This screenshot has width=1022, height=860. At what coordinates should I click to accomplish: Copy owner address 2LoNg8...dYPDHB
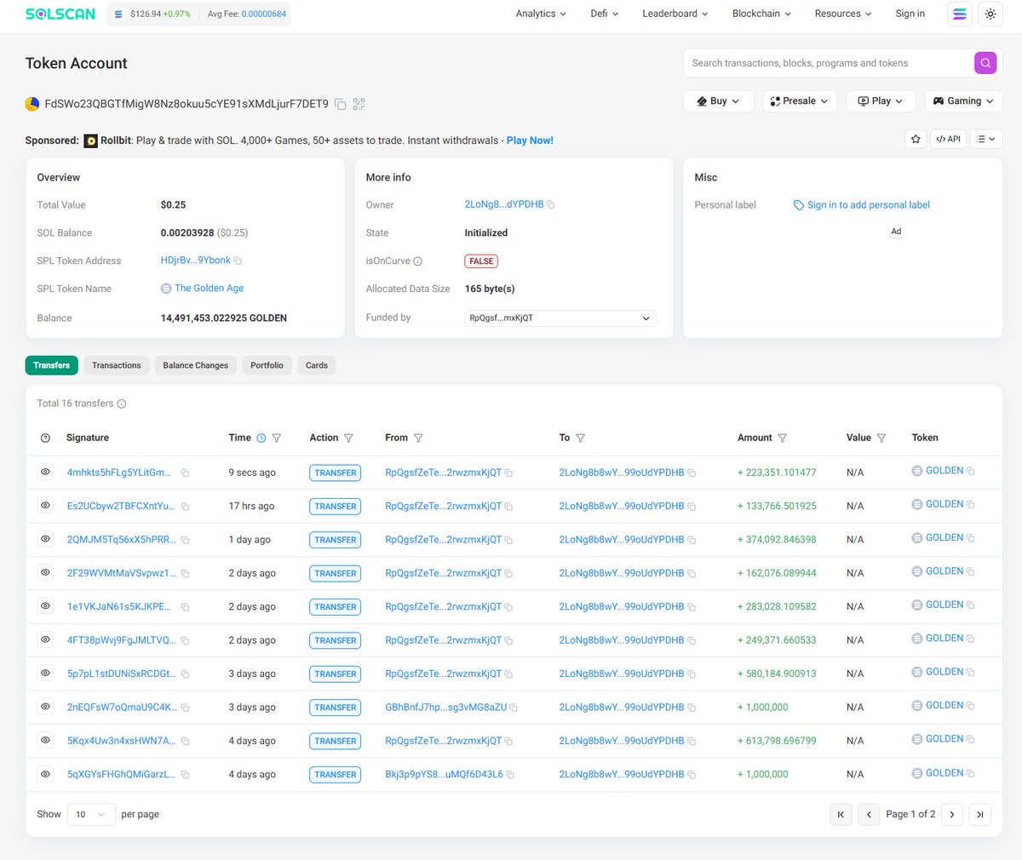(x=551, y=205)
